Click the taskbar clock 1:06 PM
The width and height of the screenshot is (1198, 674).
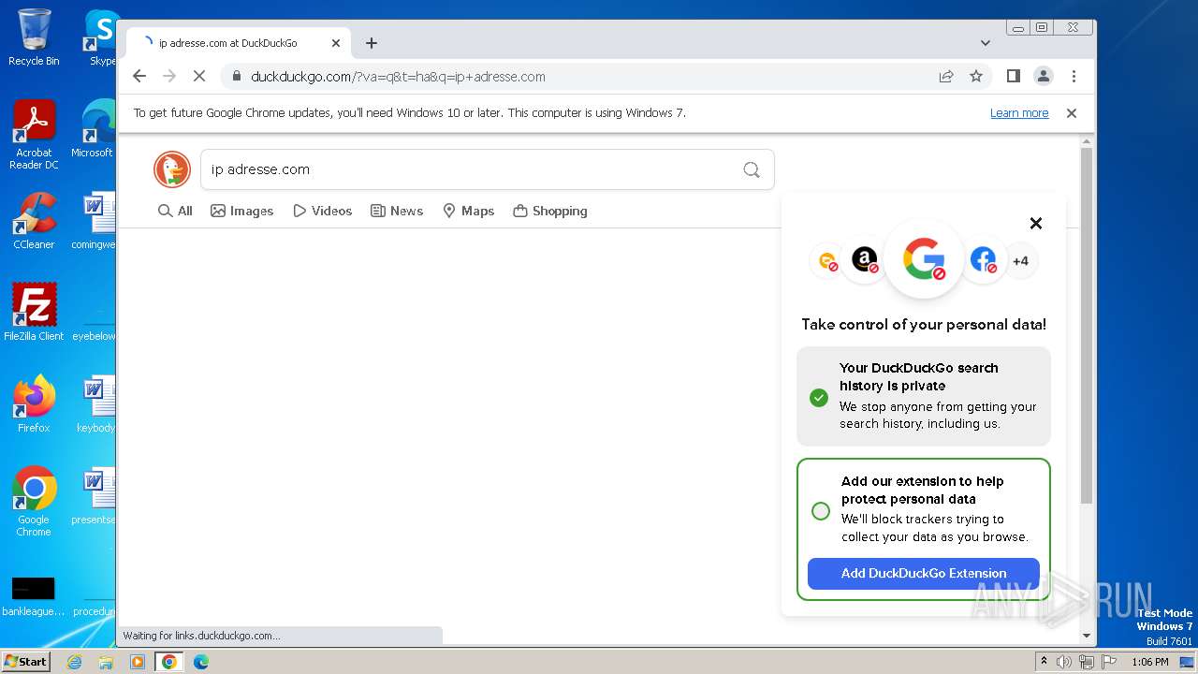[x=1150, y=662]
